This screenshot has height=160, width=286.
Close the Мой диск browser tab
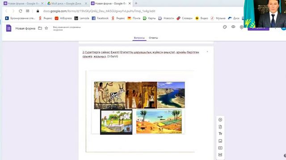click(86, 4)
